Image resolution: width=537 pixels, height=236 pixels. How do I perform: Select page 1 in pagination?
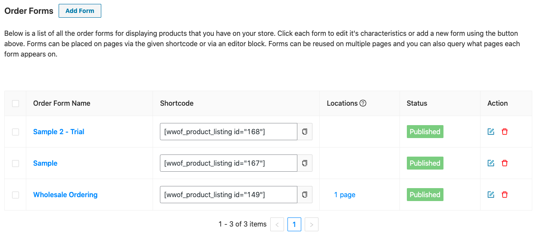click(294, 224)
